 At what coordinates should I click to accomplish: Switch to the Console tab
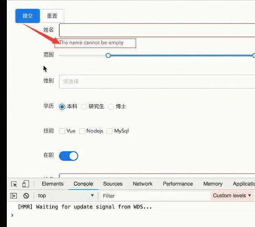[83, 184]
